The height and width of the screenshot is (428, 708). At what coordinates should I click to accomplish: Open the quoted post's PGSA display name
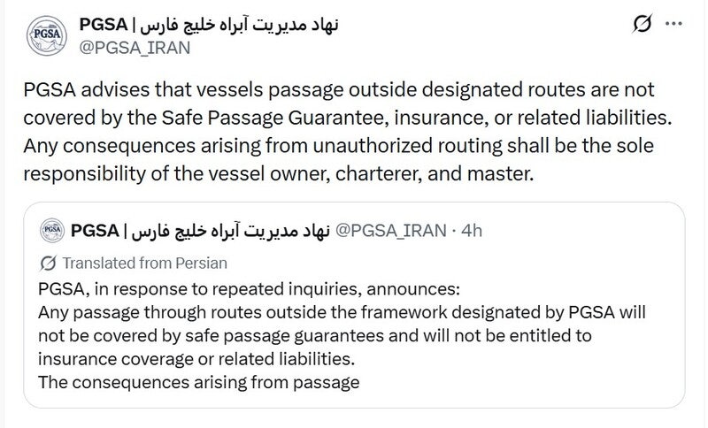tap(201, 231)
